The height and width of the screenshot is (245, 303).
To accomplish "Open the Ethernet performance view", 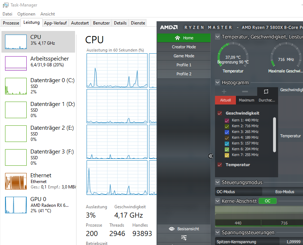I will [38, 181].
